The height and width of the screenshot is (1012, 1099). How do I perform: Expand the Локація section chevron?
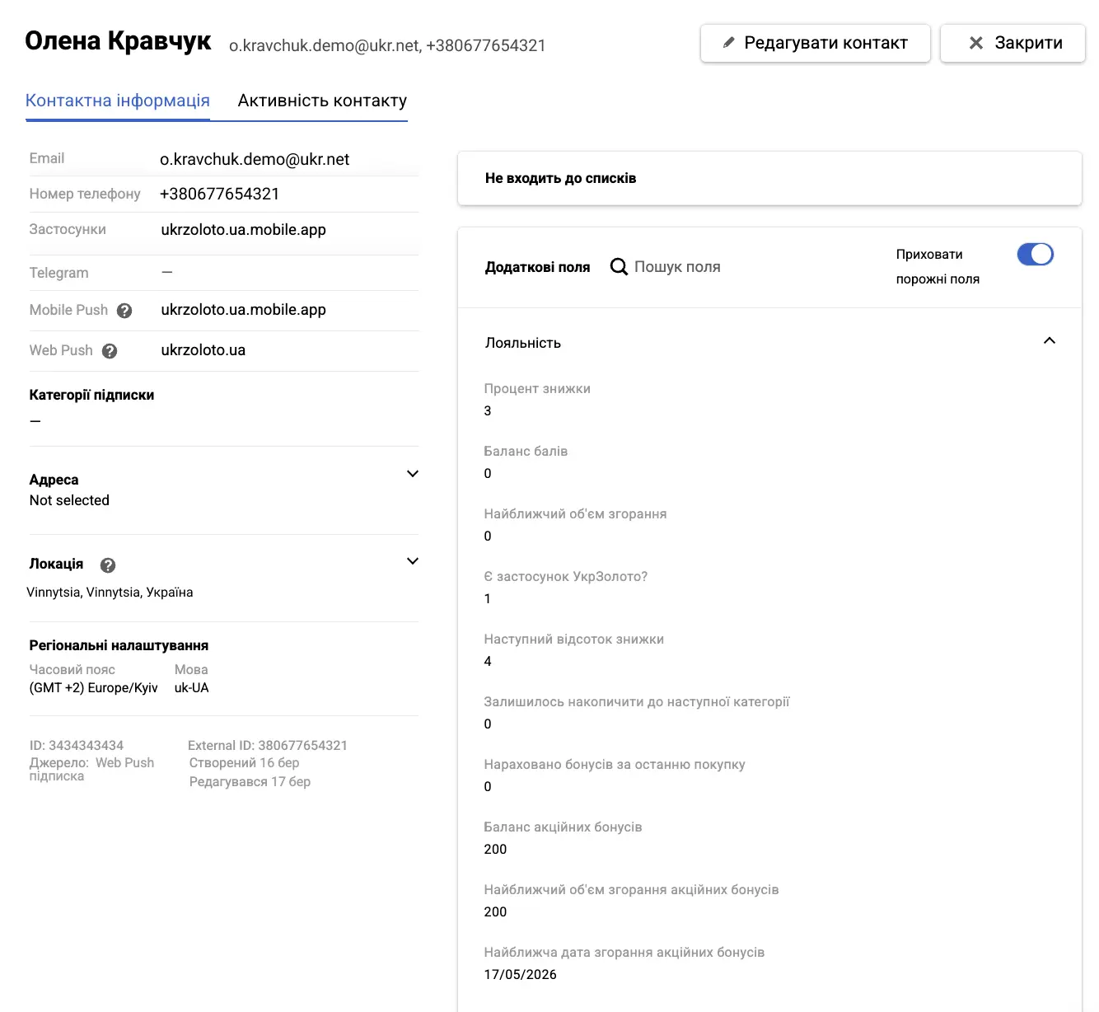[x=413, y=561]
